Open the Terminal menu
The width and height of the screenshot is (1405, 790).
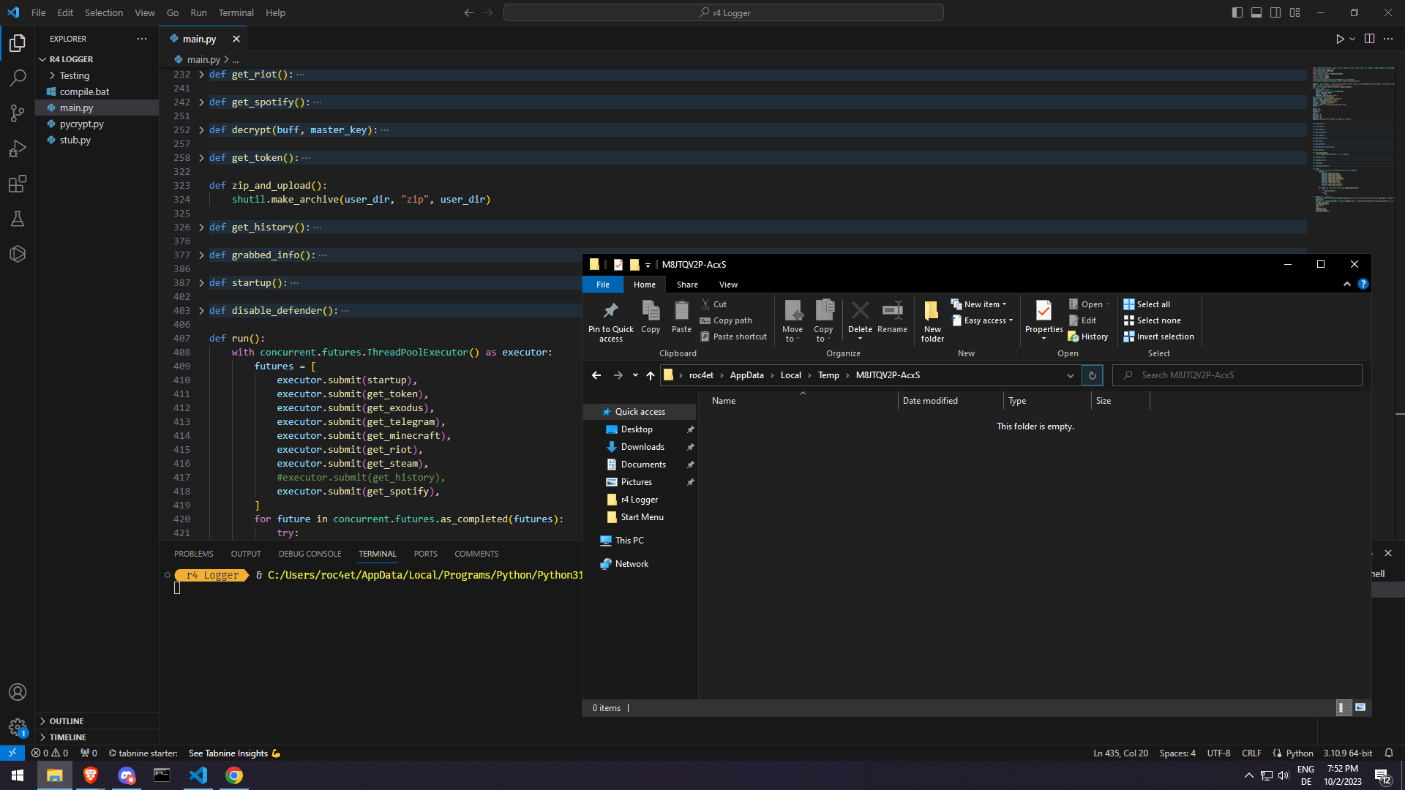[x=236, y=12]
